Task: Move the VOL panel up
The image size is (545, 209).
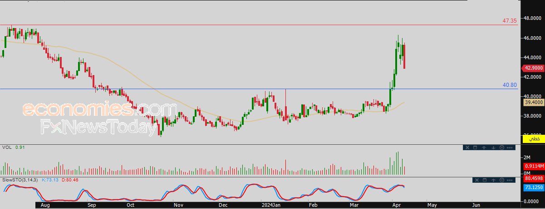Action: click(484, 147)
